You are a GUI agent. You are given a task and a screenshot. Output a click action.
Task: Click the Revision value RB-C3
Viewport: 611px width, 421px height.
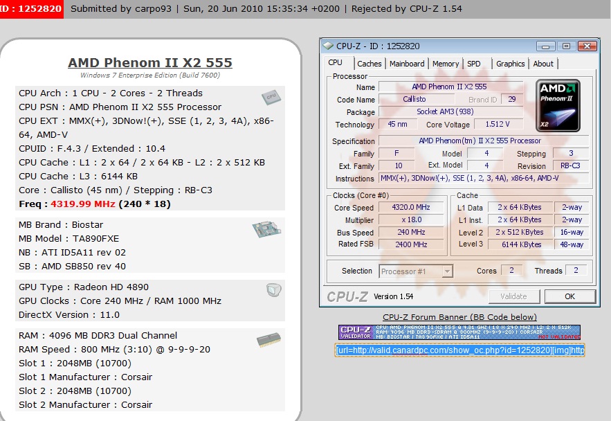(x=570, y=165)
